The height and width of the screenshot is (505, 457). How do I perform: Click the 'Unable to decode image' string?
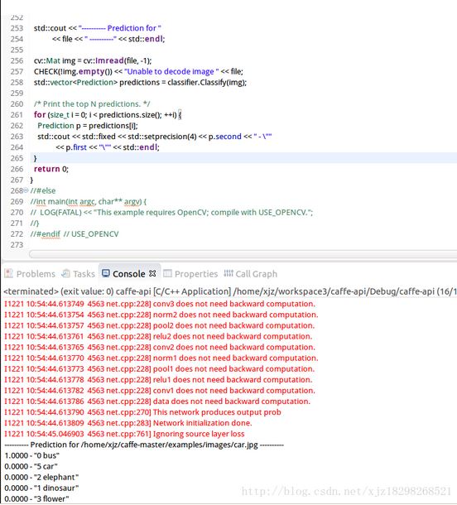click(x=171, y=71)
